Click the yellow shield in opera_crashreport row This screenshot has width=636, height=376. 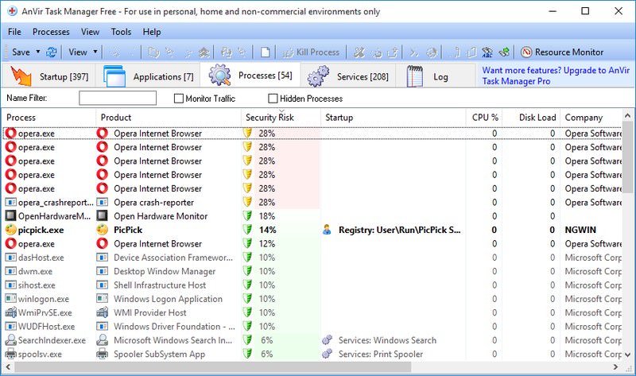[x=247, y=203]
